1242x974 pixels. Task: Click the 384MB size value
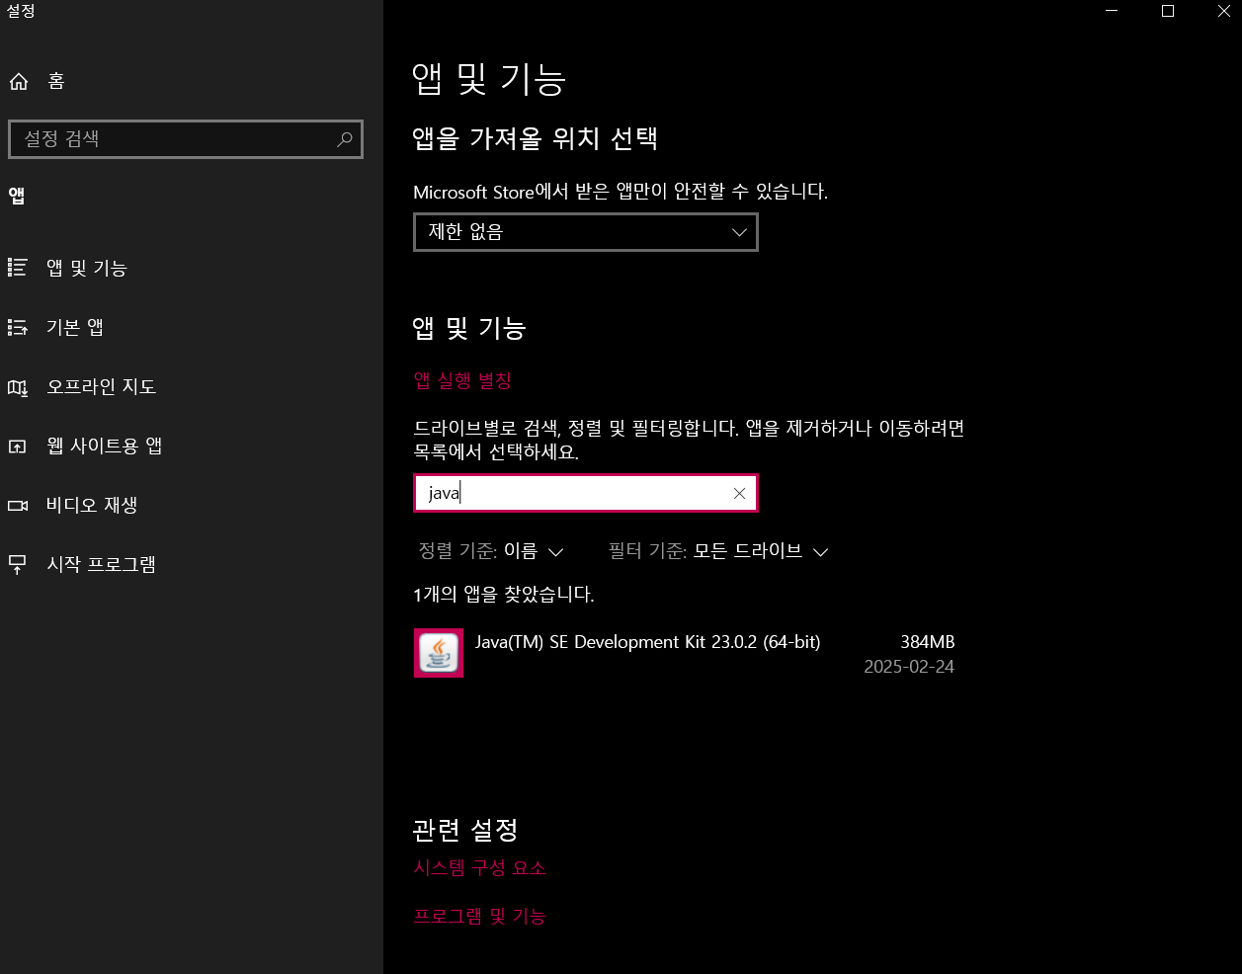click(927, 642)
